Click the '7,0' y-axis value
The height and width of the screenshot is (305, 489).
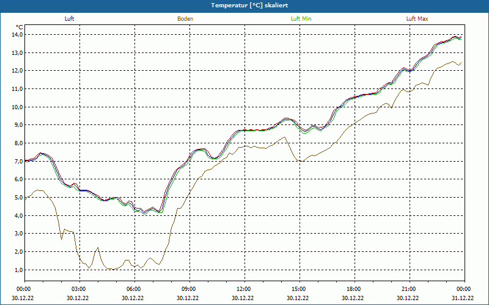click(19, 161)
